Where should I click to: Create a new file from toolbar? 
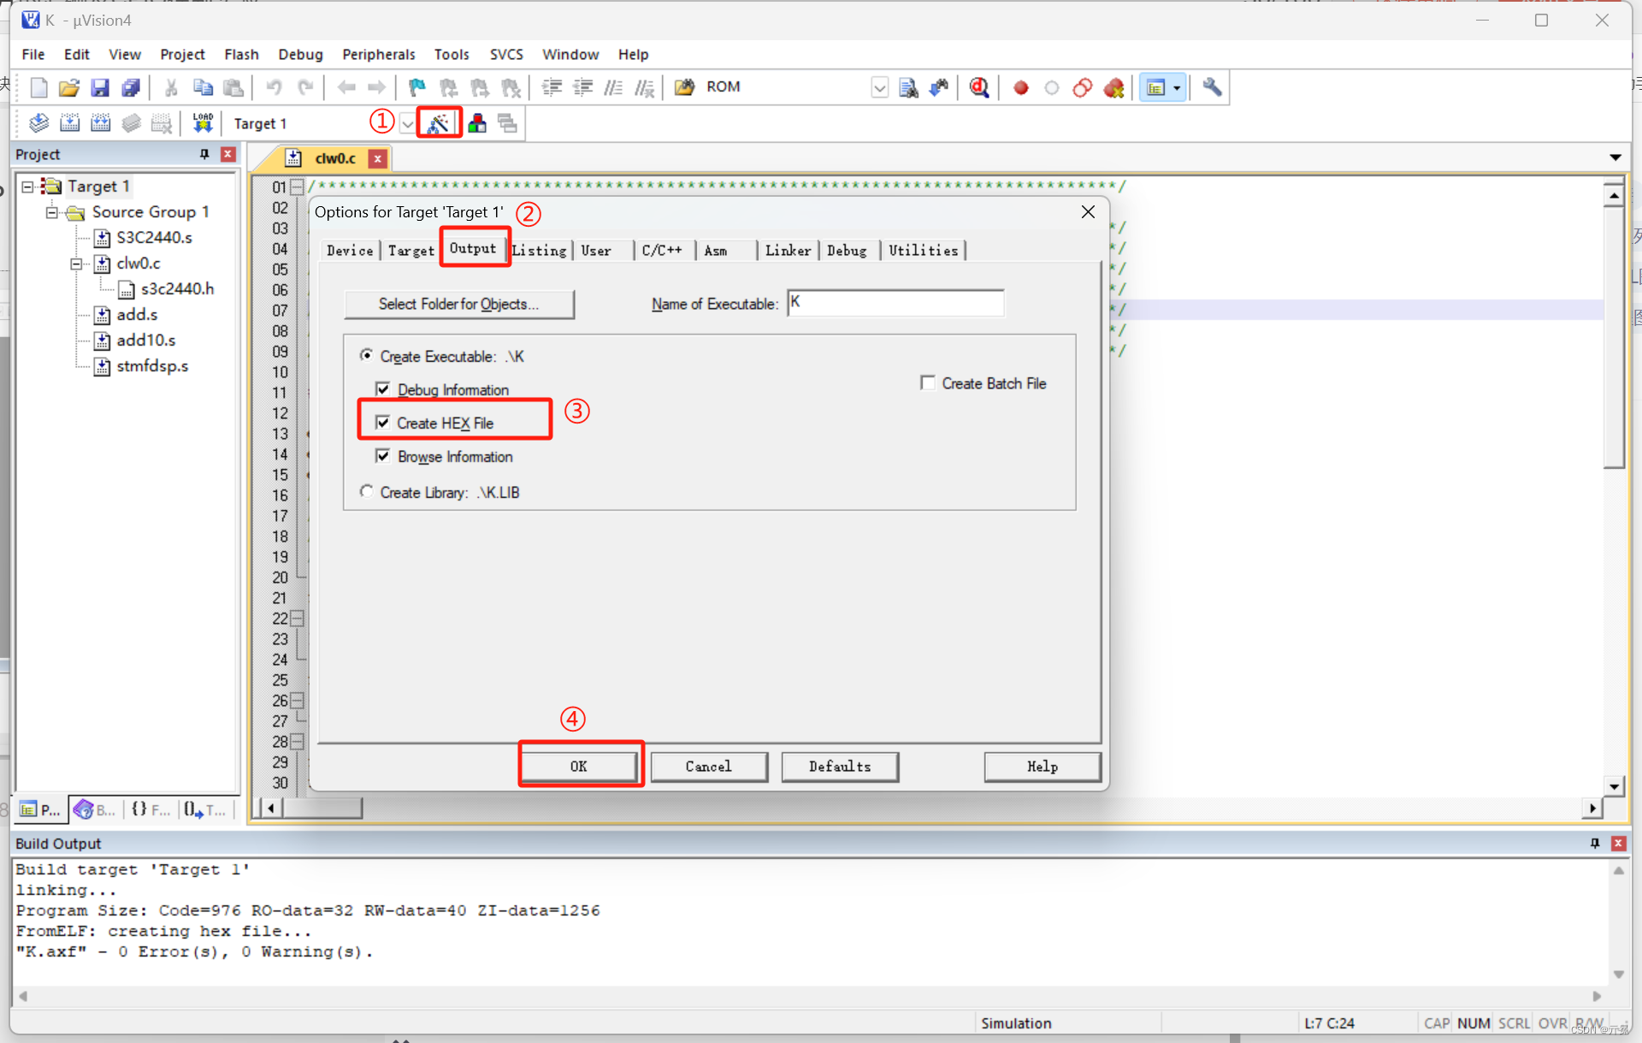38,87
